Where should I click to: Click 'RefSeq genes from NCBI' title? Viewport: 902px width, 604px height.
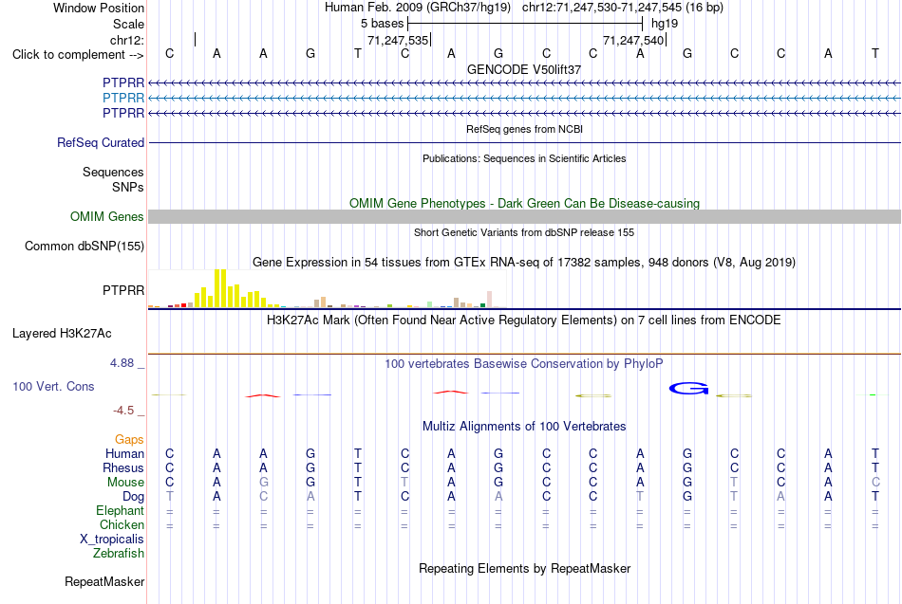click(524, 129)
